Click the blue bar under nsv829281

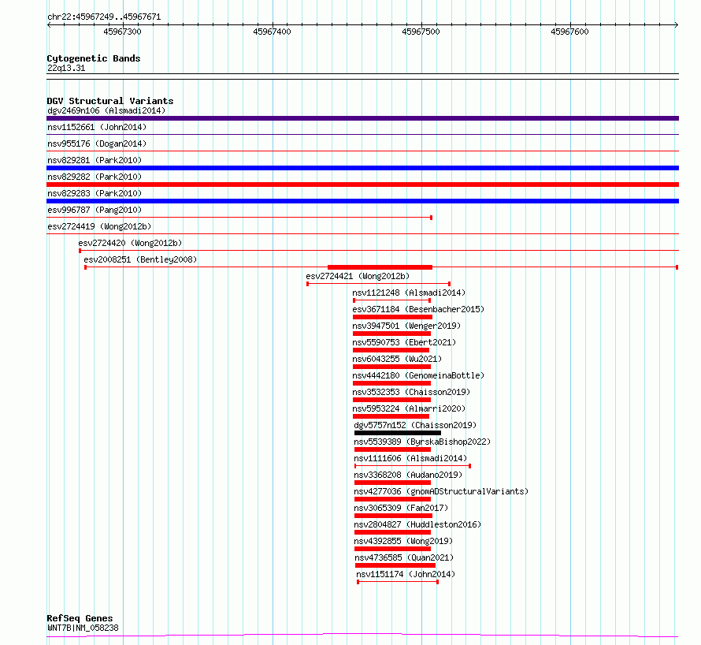pos(362,168)
